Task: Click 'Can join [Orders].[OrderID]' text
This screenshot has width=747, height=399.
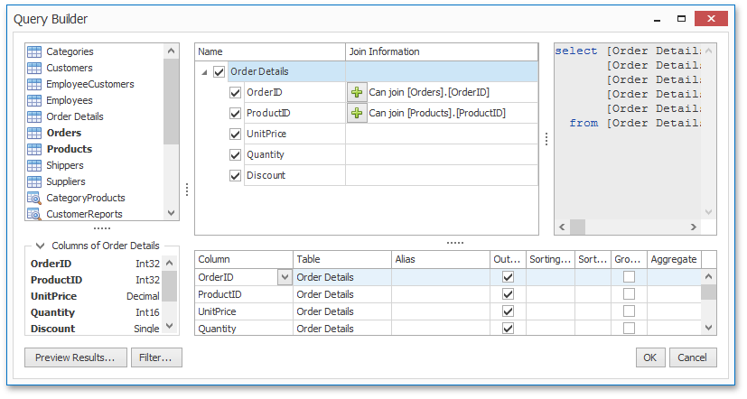Action: coord(429,92)
